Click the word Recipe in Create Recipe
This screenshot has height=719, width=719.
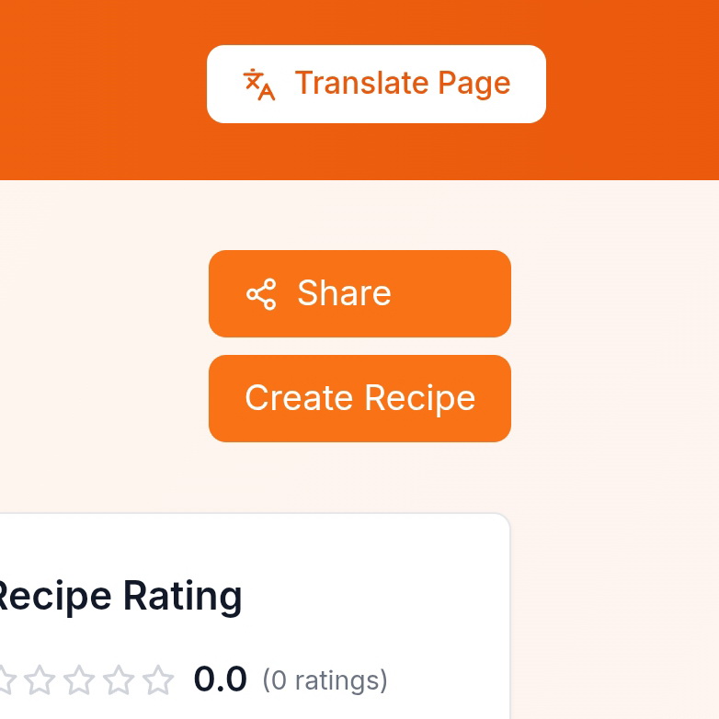point(419,398)
